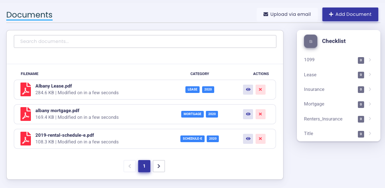This screenshot has width=385, height=188.
Task: Click the 169.4 KB file size text
Action: pos(45,117)
